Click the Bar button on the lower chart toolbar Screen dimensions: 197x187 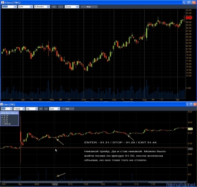(67, 109)
